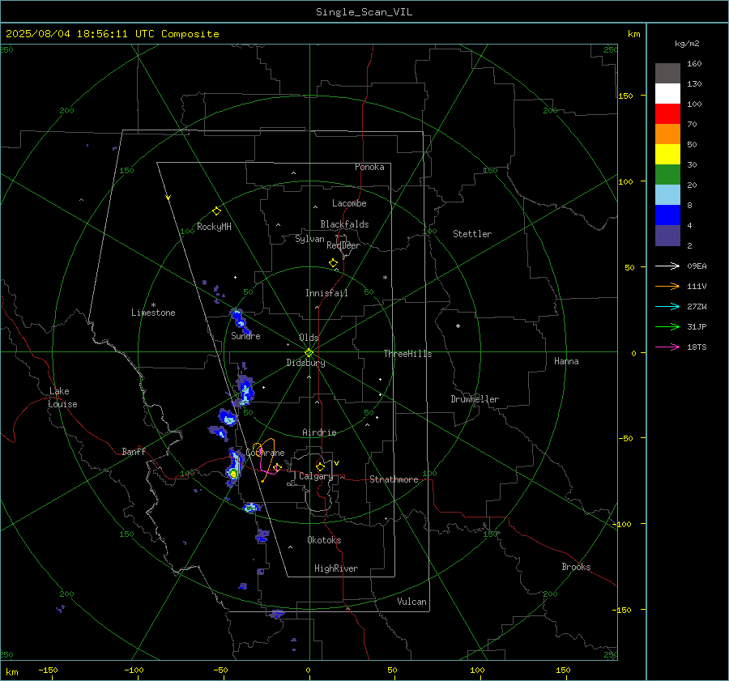
Task: Pick the orange 50-70 color swatch
Action: (x=667, y=134)
